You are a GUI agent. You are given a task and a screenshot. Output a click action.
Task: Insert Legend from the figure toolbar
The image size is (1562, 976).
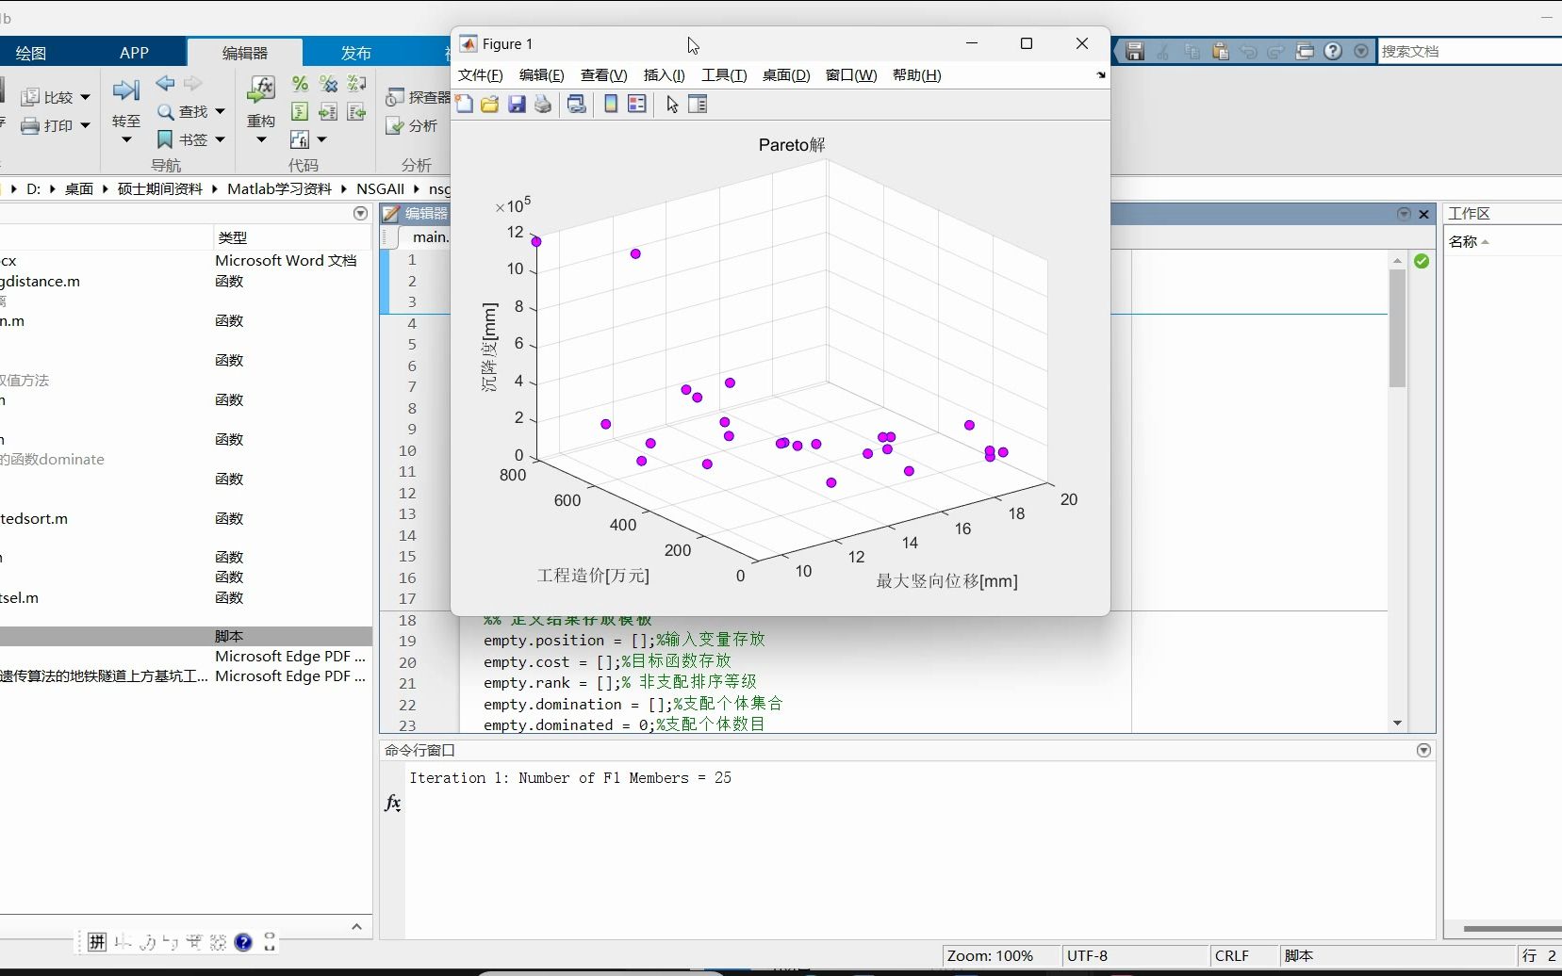[x=637, y=105]
